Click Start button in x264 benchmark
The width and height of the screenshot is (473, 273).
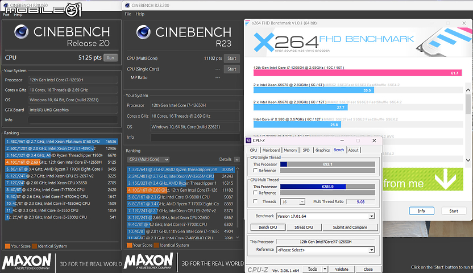[x=454, y=211]
